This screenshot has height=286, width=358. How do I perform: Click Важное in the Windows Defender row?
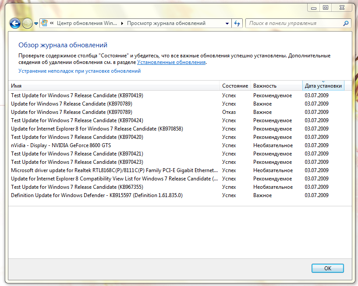click(x=262, y=195)
